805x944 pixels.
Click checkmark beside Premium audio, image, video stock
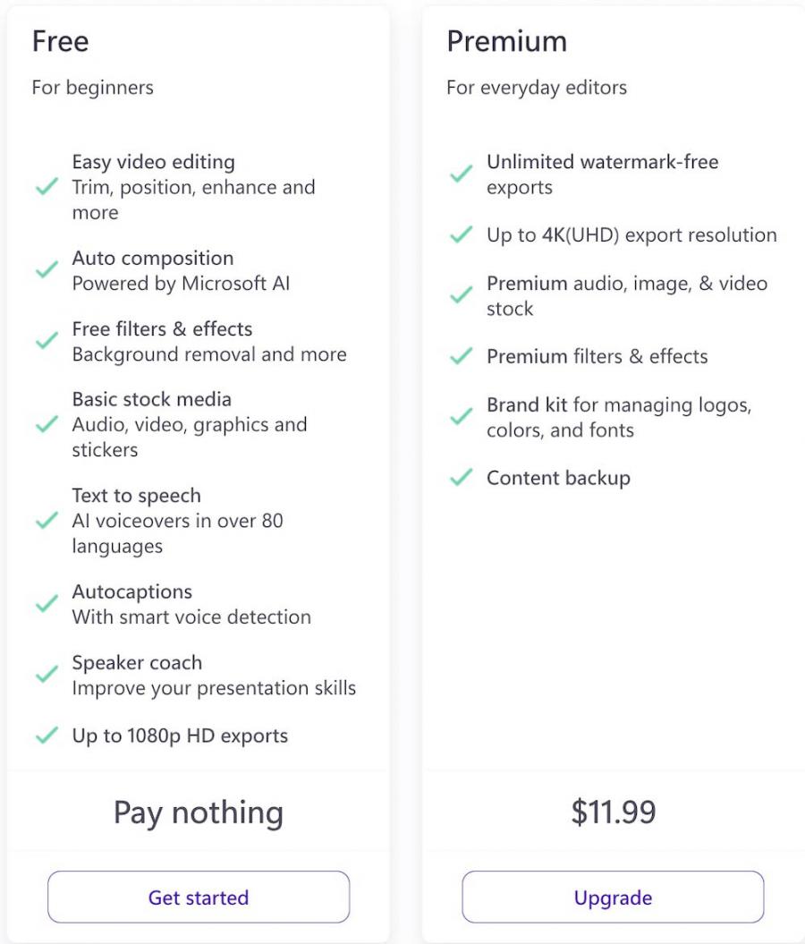point(462,295)
